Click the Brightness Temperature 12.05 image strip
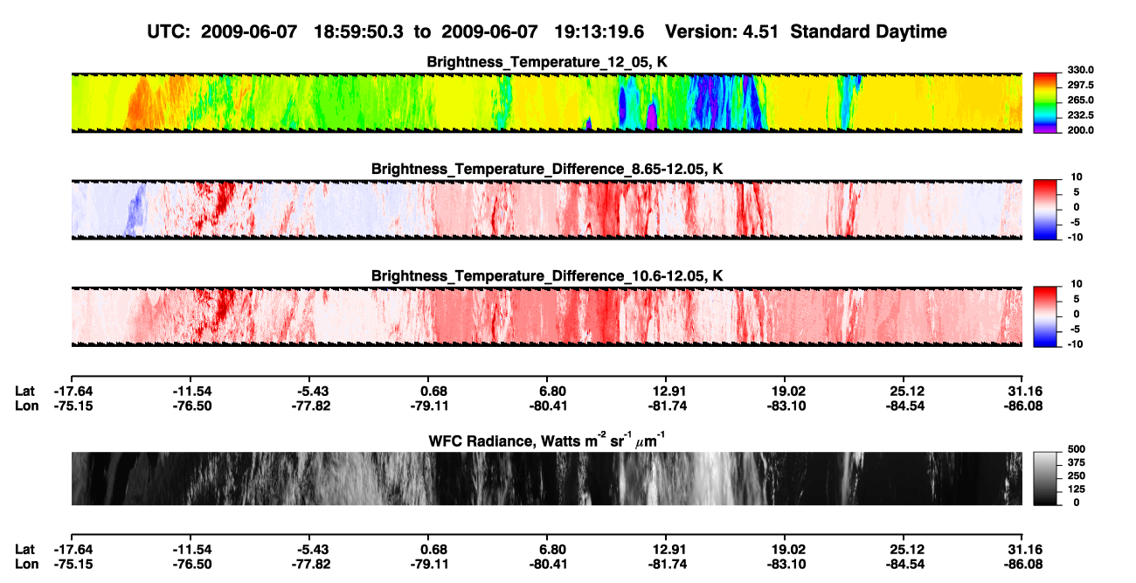 coord(547,102)
